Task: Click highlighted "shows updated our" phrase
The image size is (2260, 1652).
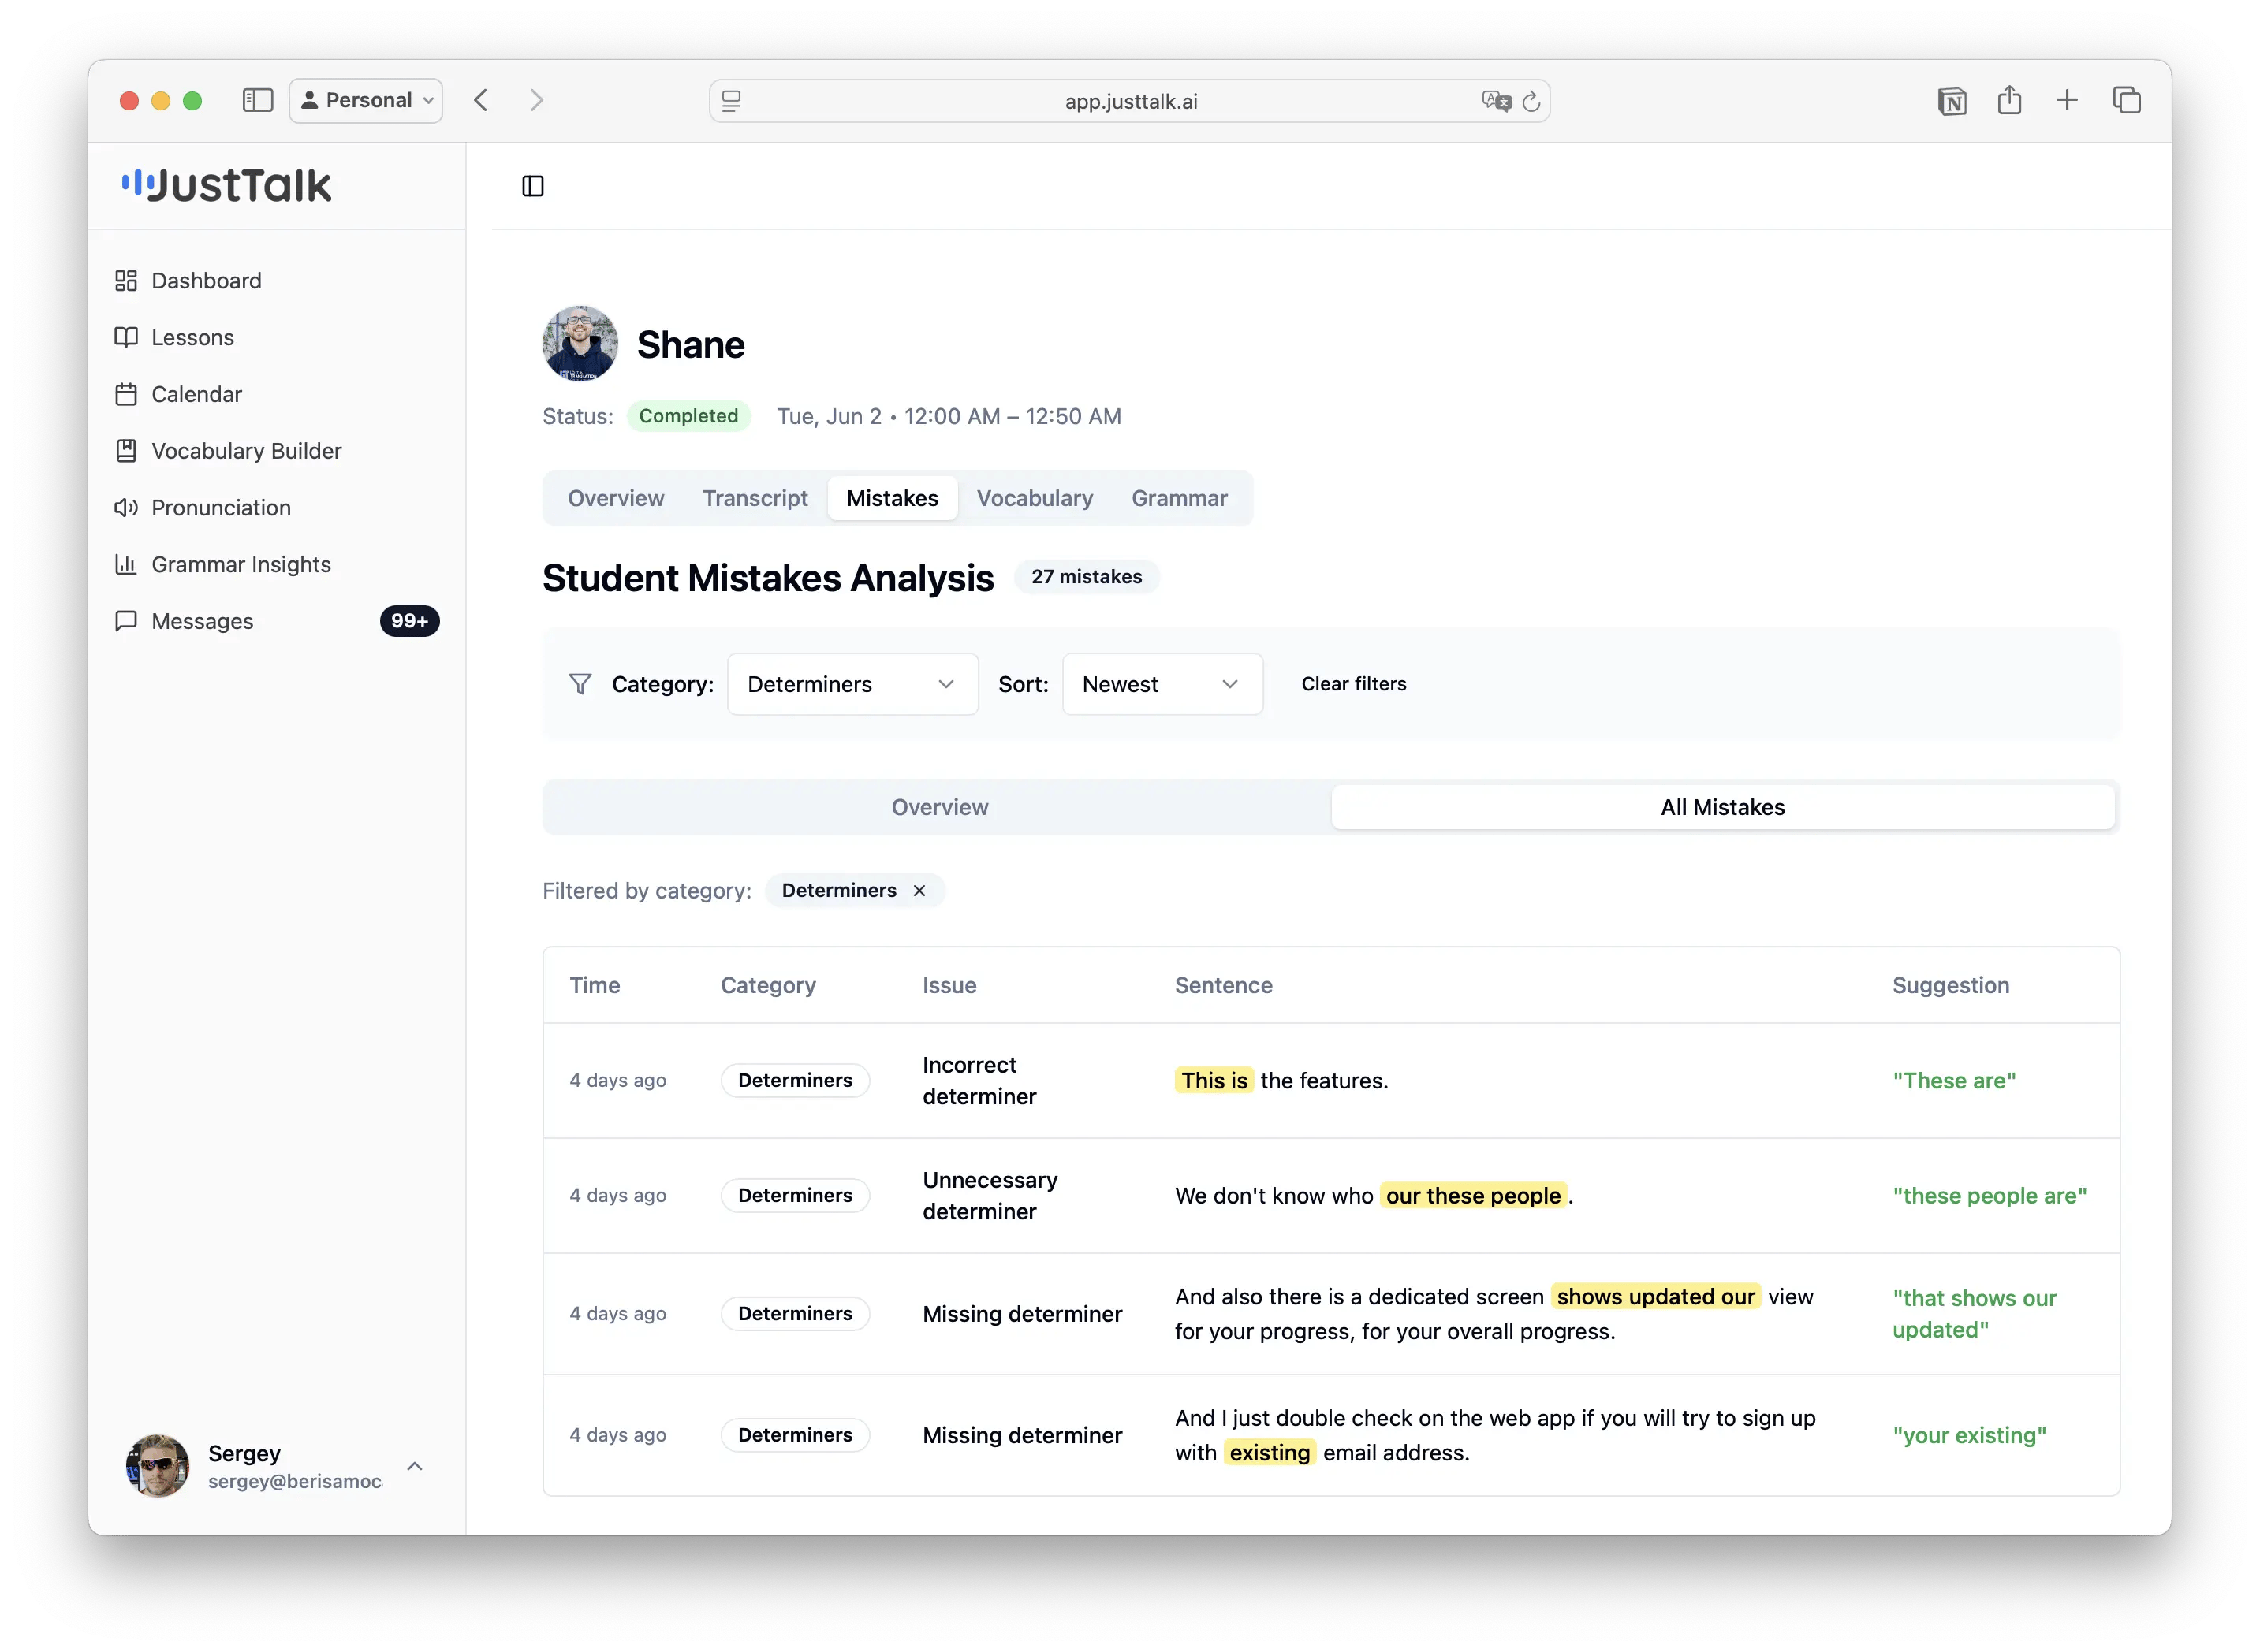Action: coord(1656,1297)
